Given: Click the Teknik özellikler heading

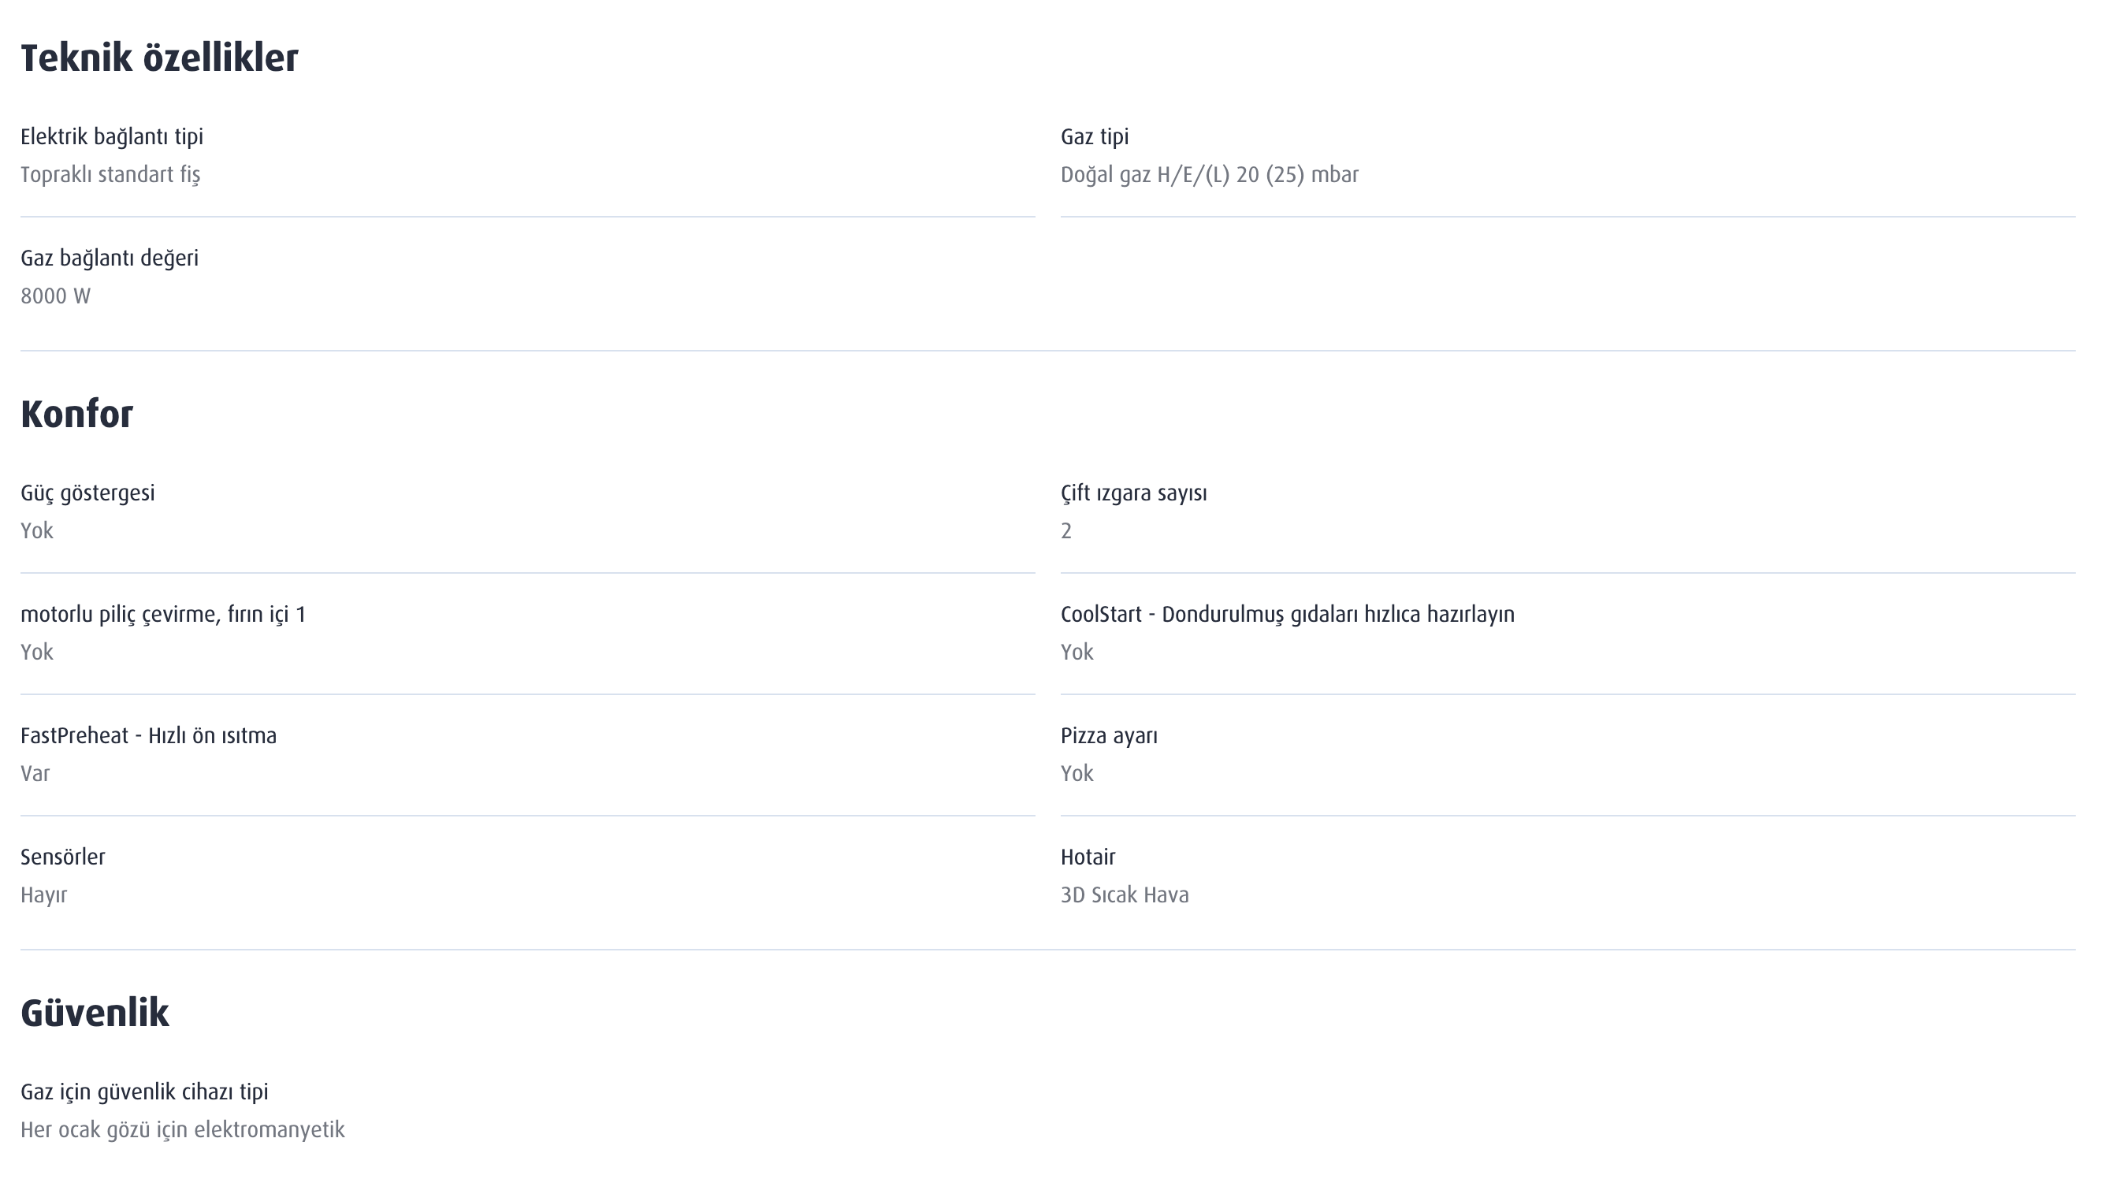Looking at the screenshot, I should coord(159,59).
